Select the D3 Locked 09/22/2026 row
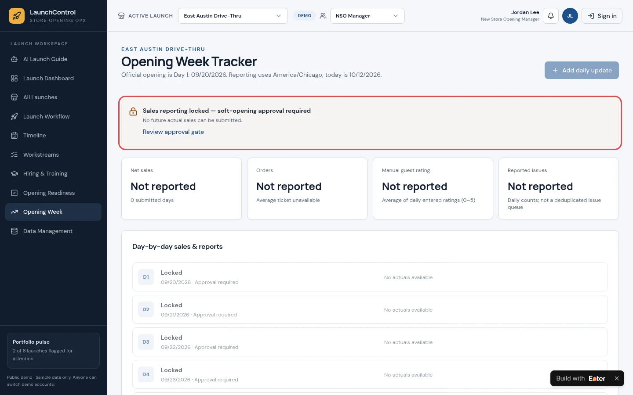 tap(370, 342)
